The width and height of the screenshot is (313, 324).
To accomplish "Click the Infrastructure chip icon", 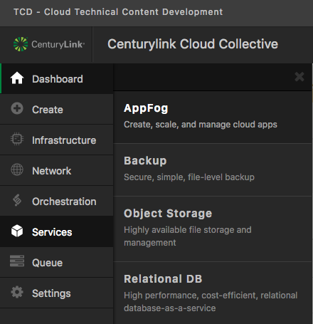I will coord(17,139).
